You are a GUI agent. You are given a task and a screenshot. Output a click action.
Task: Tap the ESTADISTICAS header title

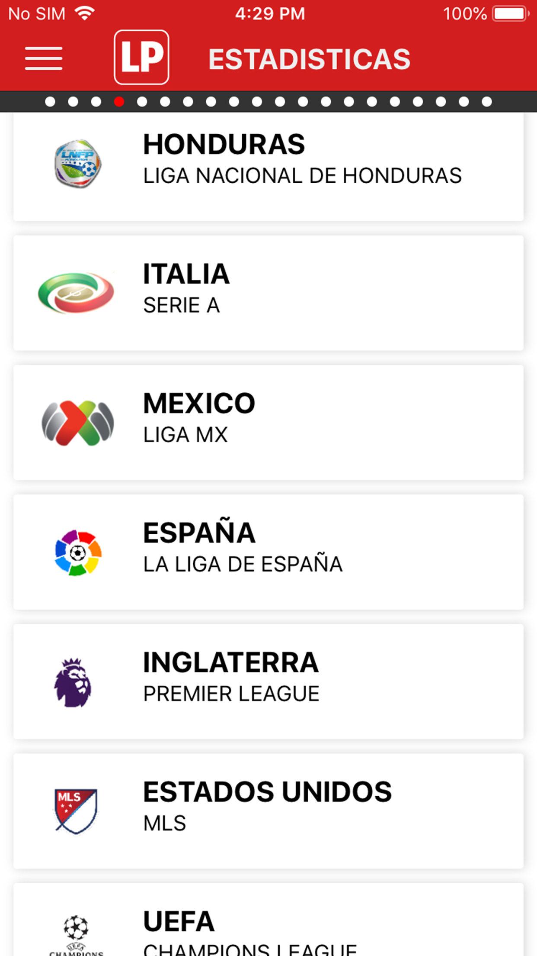click(309, 59)
